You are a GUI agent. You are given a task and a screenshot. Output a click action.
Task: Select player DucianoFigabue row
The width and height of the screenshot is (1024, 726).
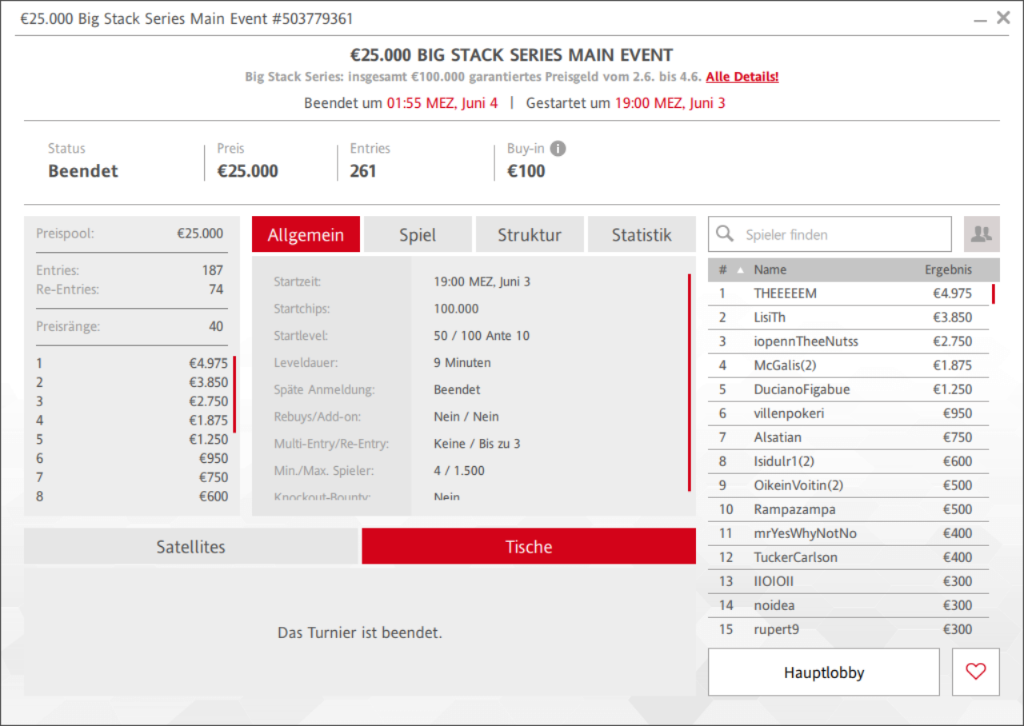point(848,389)
